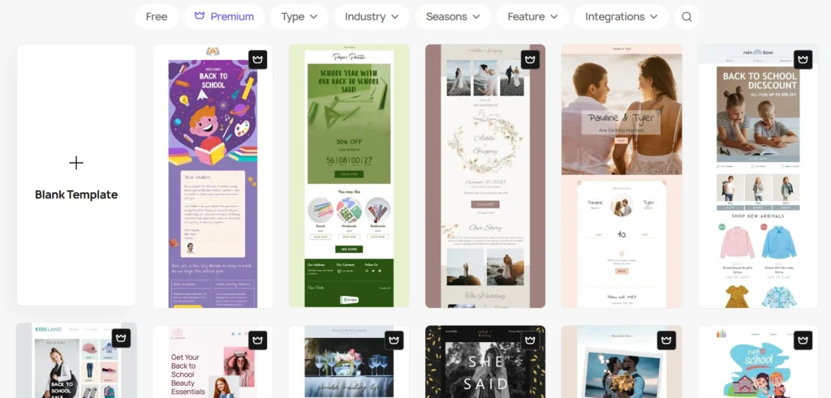Click crown badge on polaroid couple template

pyautogui.click(x=666, y=340)
